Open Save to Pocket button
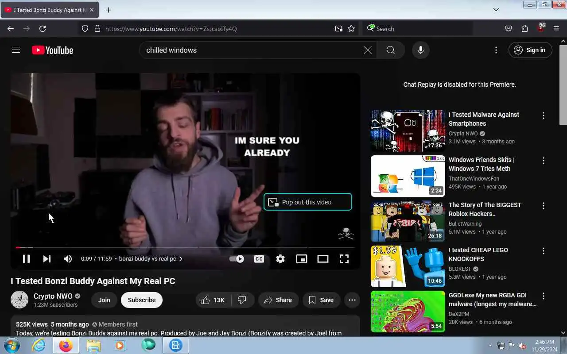This screenshot has height=354, width=567. pos(509,29)
